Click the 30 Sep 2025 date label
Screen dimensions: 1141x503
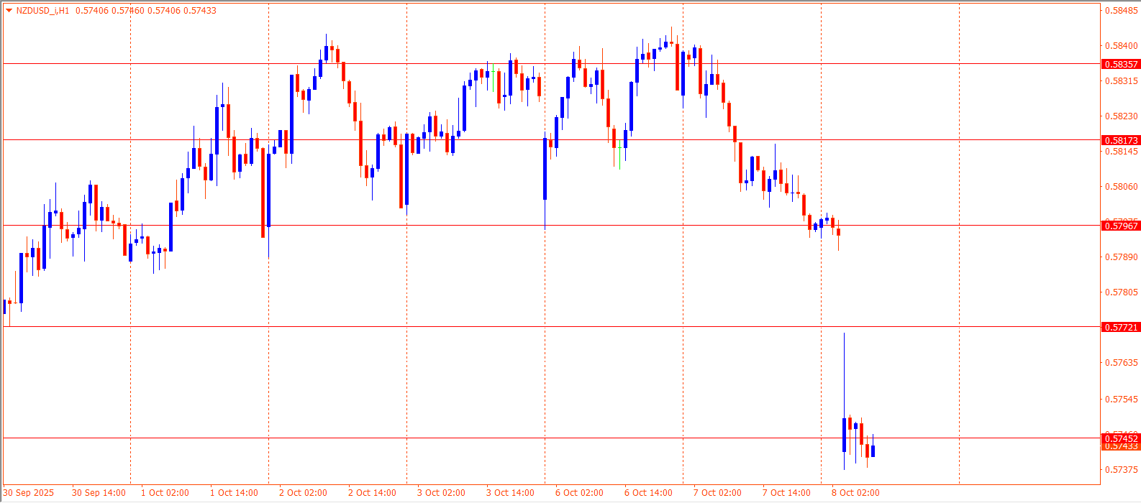coord(29,493)
